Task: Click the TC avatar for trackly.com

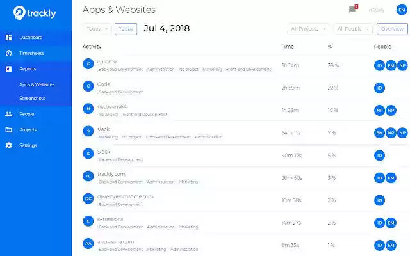Action: (88, 176)
